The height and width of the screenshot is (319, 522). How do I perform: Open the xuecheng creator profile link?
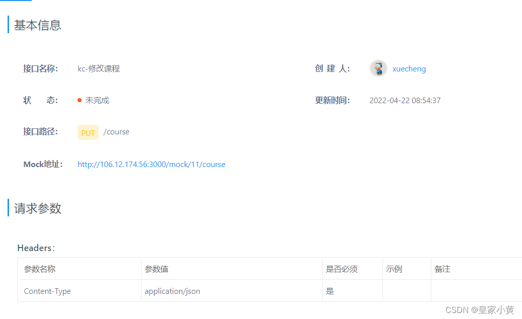click(x=409, y=68)
